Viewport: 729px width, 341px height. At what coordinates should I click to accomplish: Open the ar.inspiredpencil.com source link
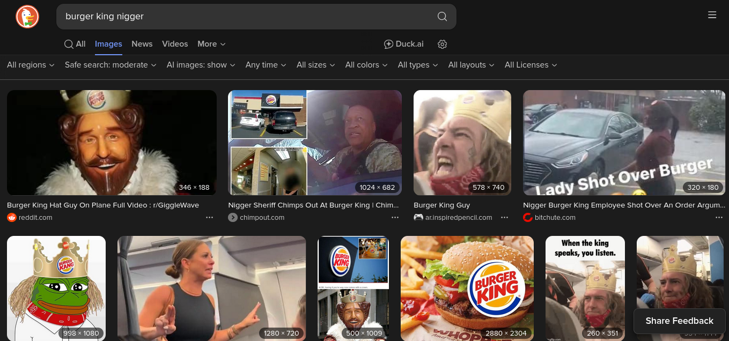tap(459, 218)
